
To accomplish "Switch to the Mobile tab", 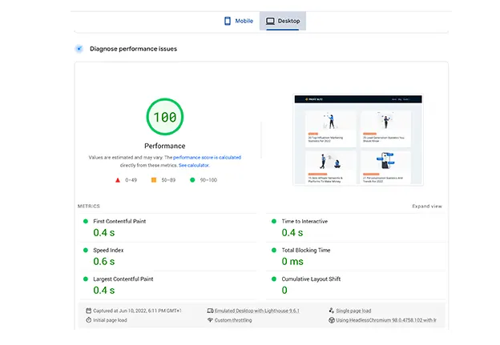I will coord(239,21).
